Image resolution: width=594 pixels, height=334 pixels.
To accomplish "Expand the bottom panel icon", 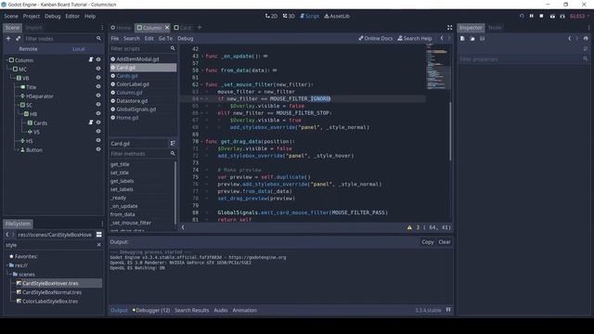I will point(448,310).
